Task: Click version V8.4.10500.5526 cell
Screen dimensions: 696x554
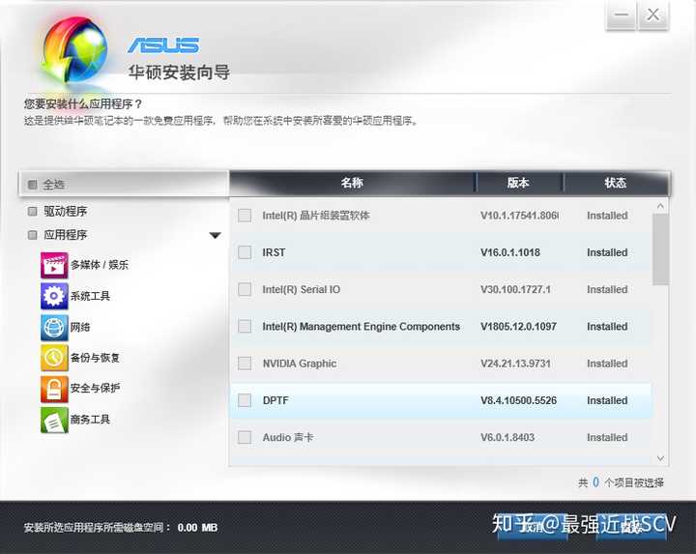Action: pos(518,400)
